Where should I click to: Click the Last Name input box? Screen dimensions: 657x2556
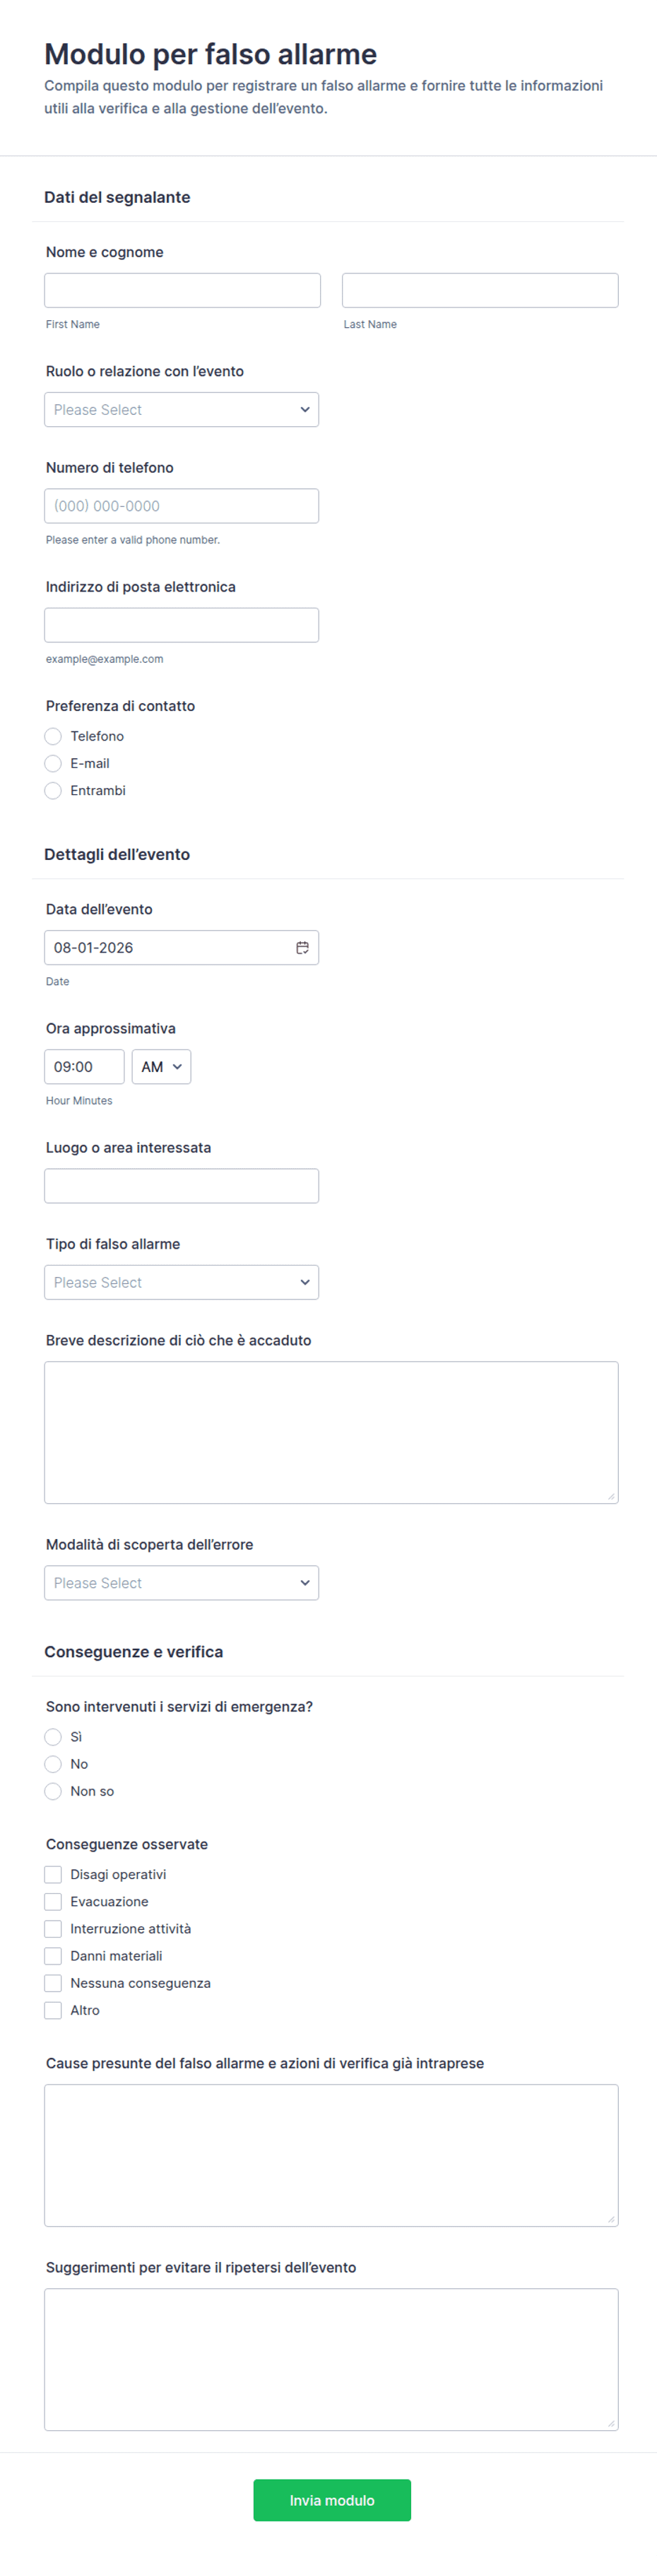pos(480,290)
